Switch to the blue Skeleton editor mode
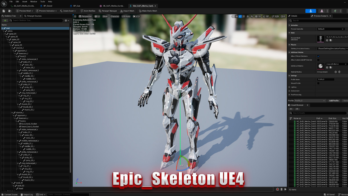The width and height of the screenshot is (348, 196). click(311, 11)
